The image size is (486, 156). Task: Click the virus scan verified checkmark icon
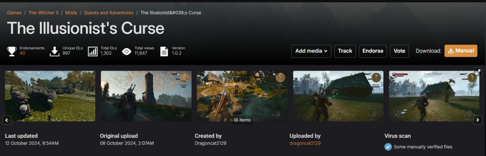coord(388,147)
